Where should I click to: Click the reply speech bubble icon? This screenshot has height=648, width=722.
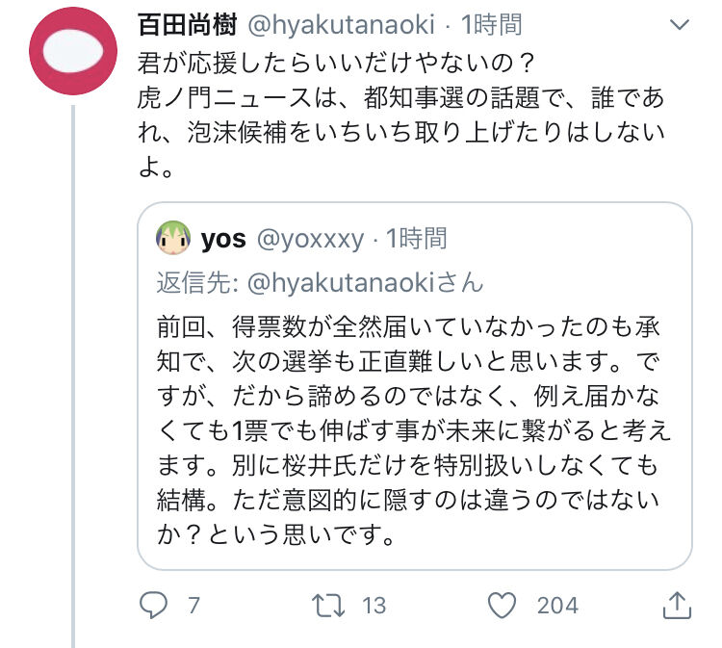coord(155,605)
